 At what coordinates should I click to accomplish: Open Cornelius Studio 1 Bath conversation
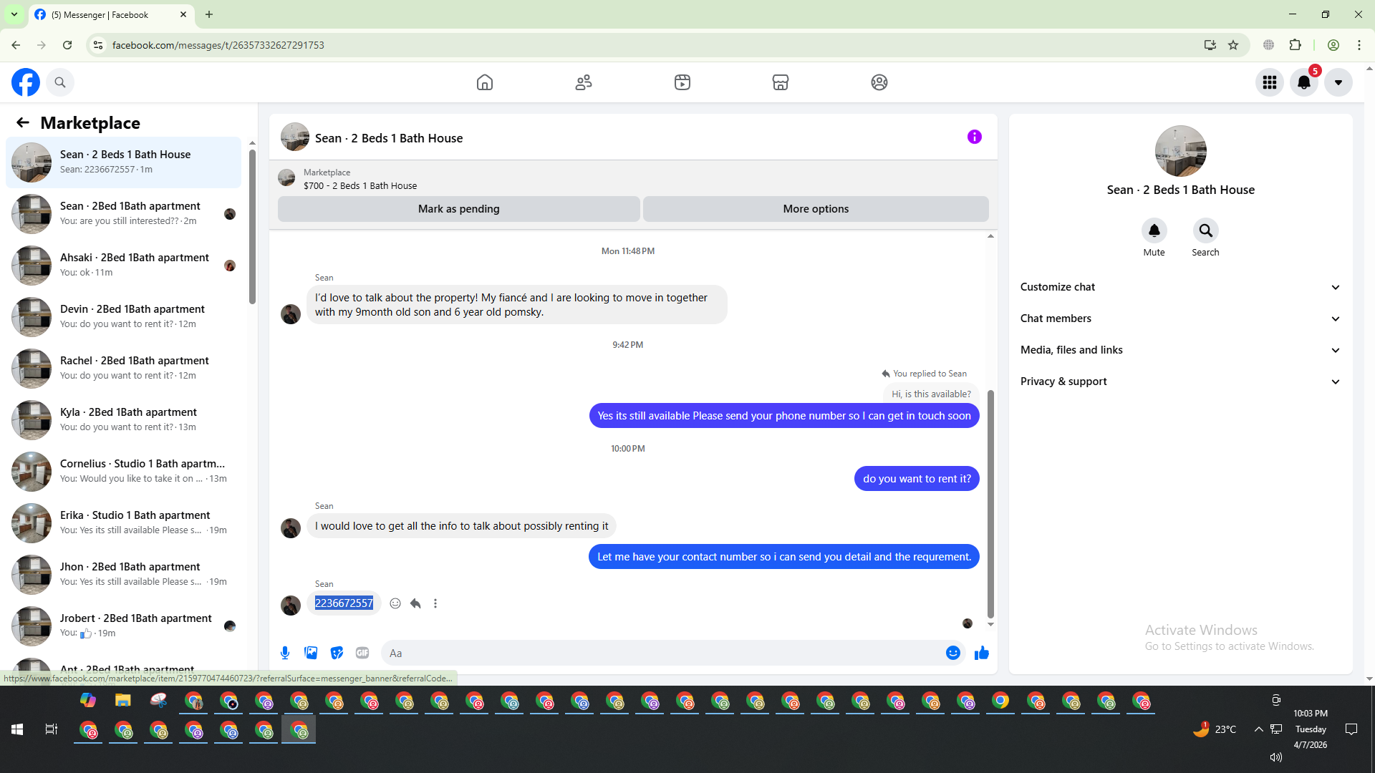coord(125,472)
